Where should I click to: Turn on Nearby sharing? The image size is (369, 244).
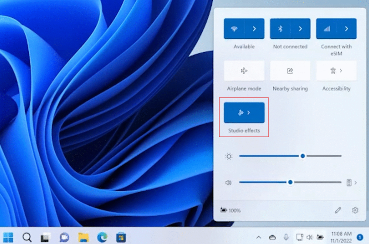[290, 71]
